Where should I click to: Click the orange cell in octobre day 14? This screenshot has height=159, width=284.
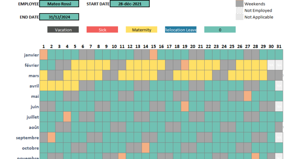point(146,148)
